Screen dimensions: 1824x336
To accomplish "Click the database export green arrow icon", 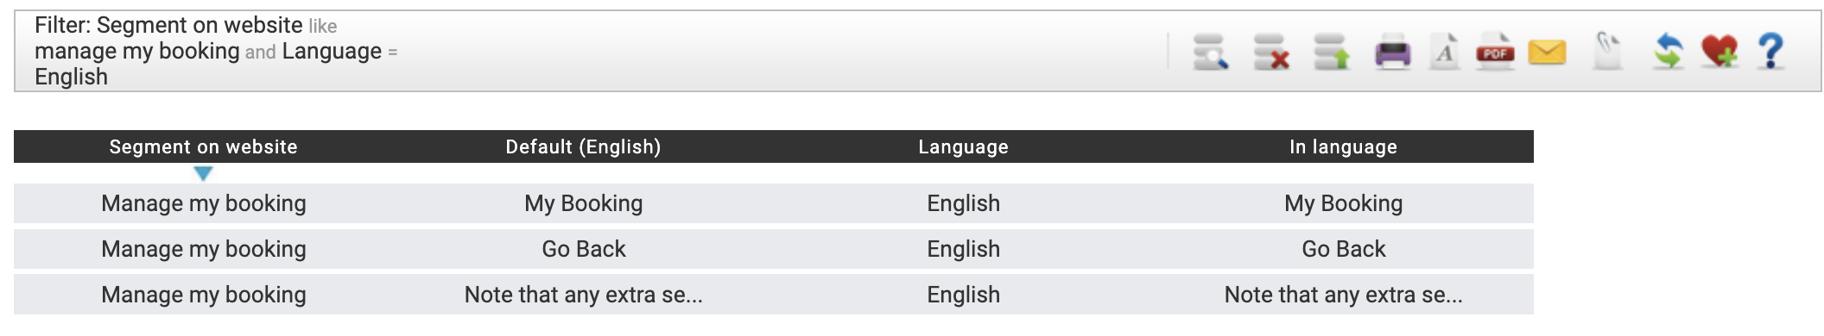I will [1332, 52].
